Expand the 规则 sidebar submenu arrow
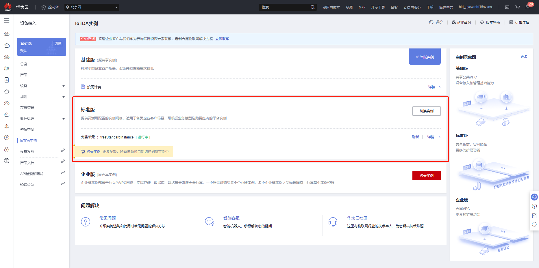The image size is (539, 268). tap(64, 97)
